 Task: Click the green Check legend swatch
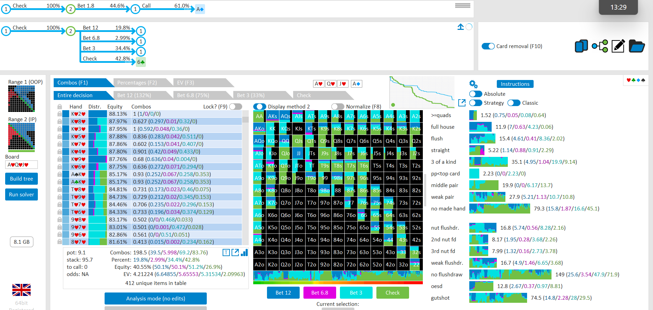pos(393,293)
